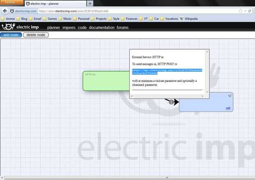Click the Firefox menu button
Image resolution: width=255 pixels, height=180 pixels.
(x=12, y=2)
